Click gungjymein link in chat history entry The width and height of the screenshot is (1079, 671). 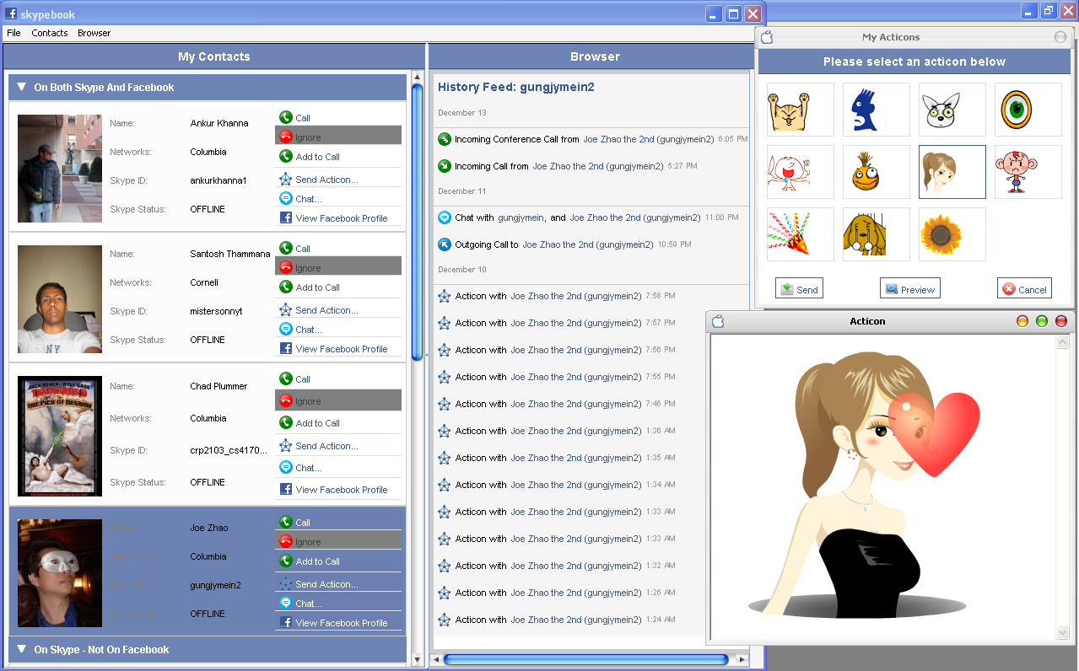pyautogui.click(x=521, y=217)
